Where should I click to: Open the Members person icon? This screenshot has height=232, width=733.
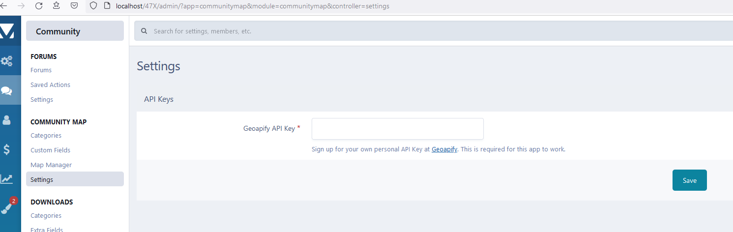coord(7,120)
